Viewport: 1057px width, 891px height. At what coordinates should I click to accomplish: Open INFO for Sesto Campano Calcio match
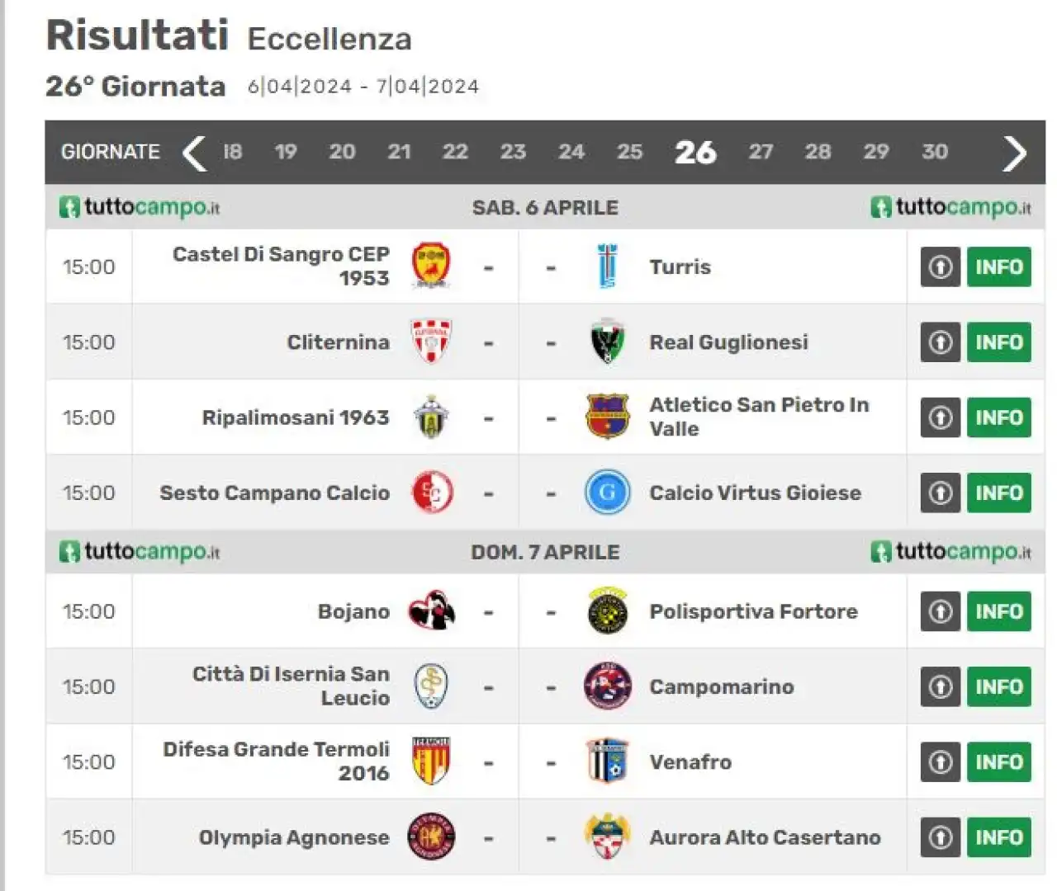999,493
